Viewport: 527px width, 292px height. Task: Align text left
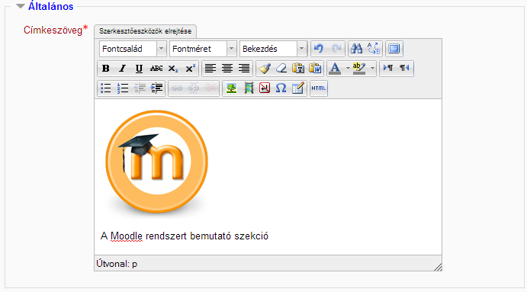tap(210, 69)
